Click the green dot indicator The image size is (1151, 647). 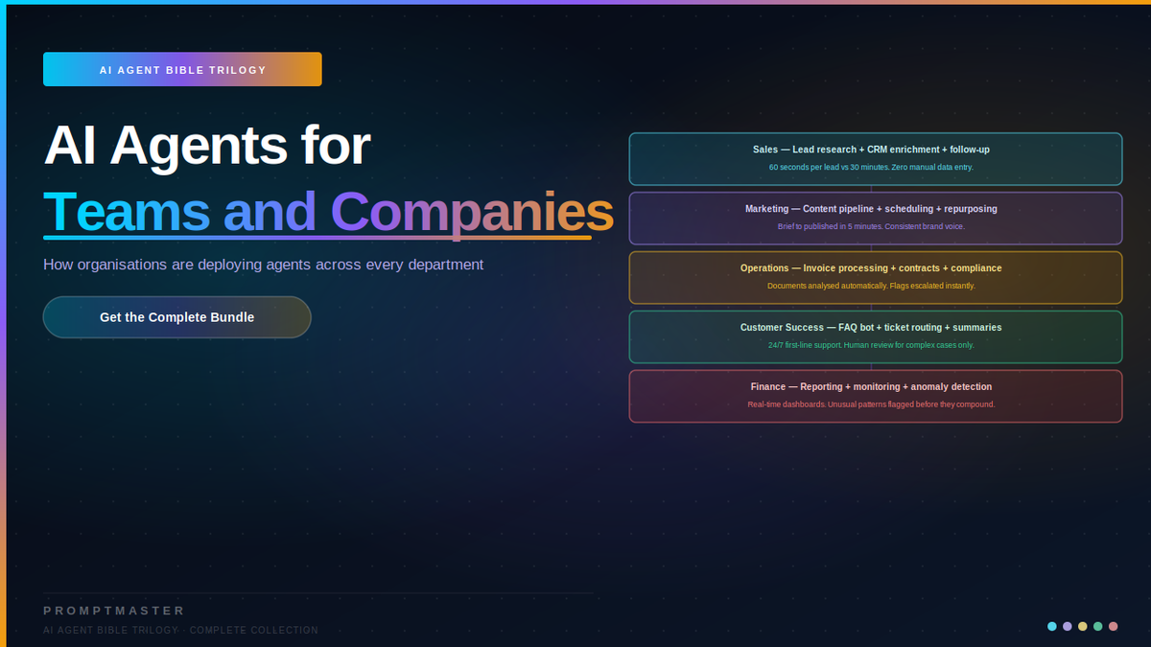point(1098,627)
